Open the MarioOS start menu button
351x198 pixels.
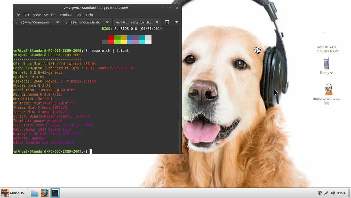(x=13, y=193)
